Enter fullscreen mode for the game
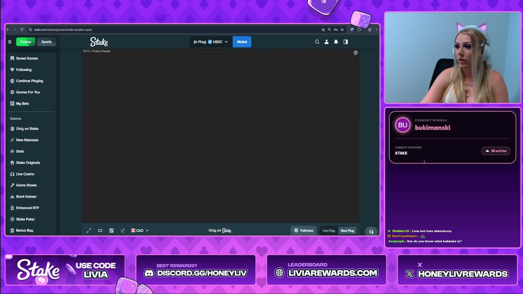This screenshot has width=523, height=294. (89, 231)
